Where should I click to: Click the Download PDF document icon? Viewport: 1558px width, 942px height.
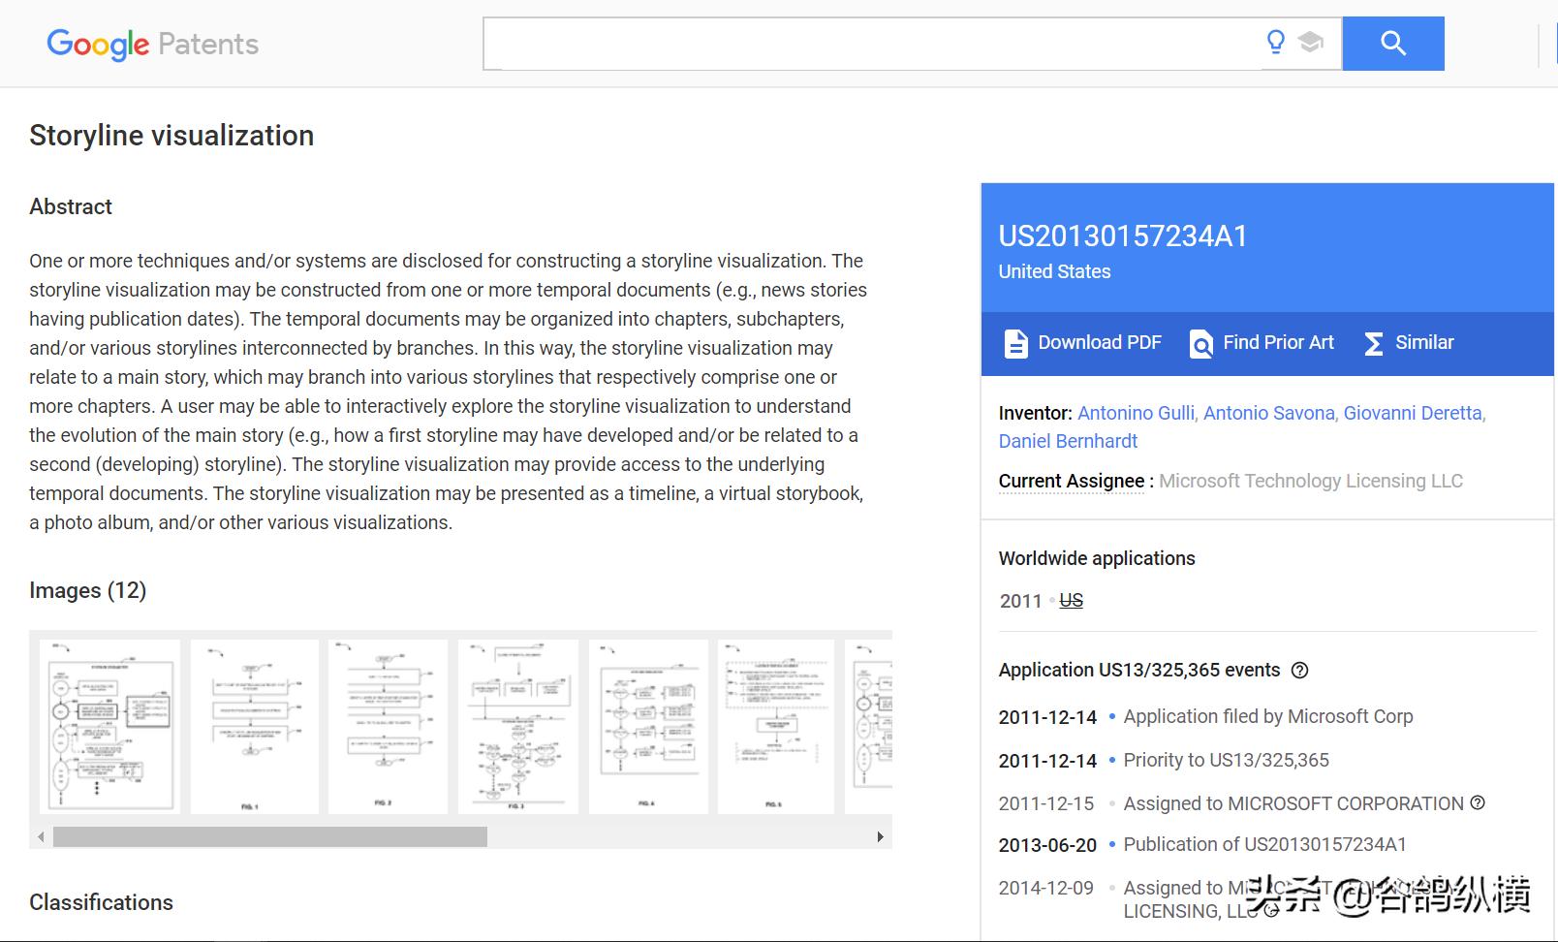pyautogui.click(x=1015, y=343)
